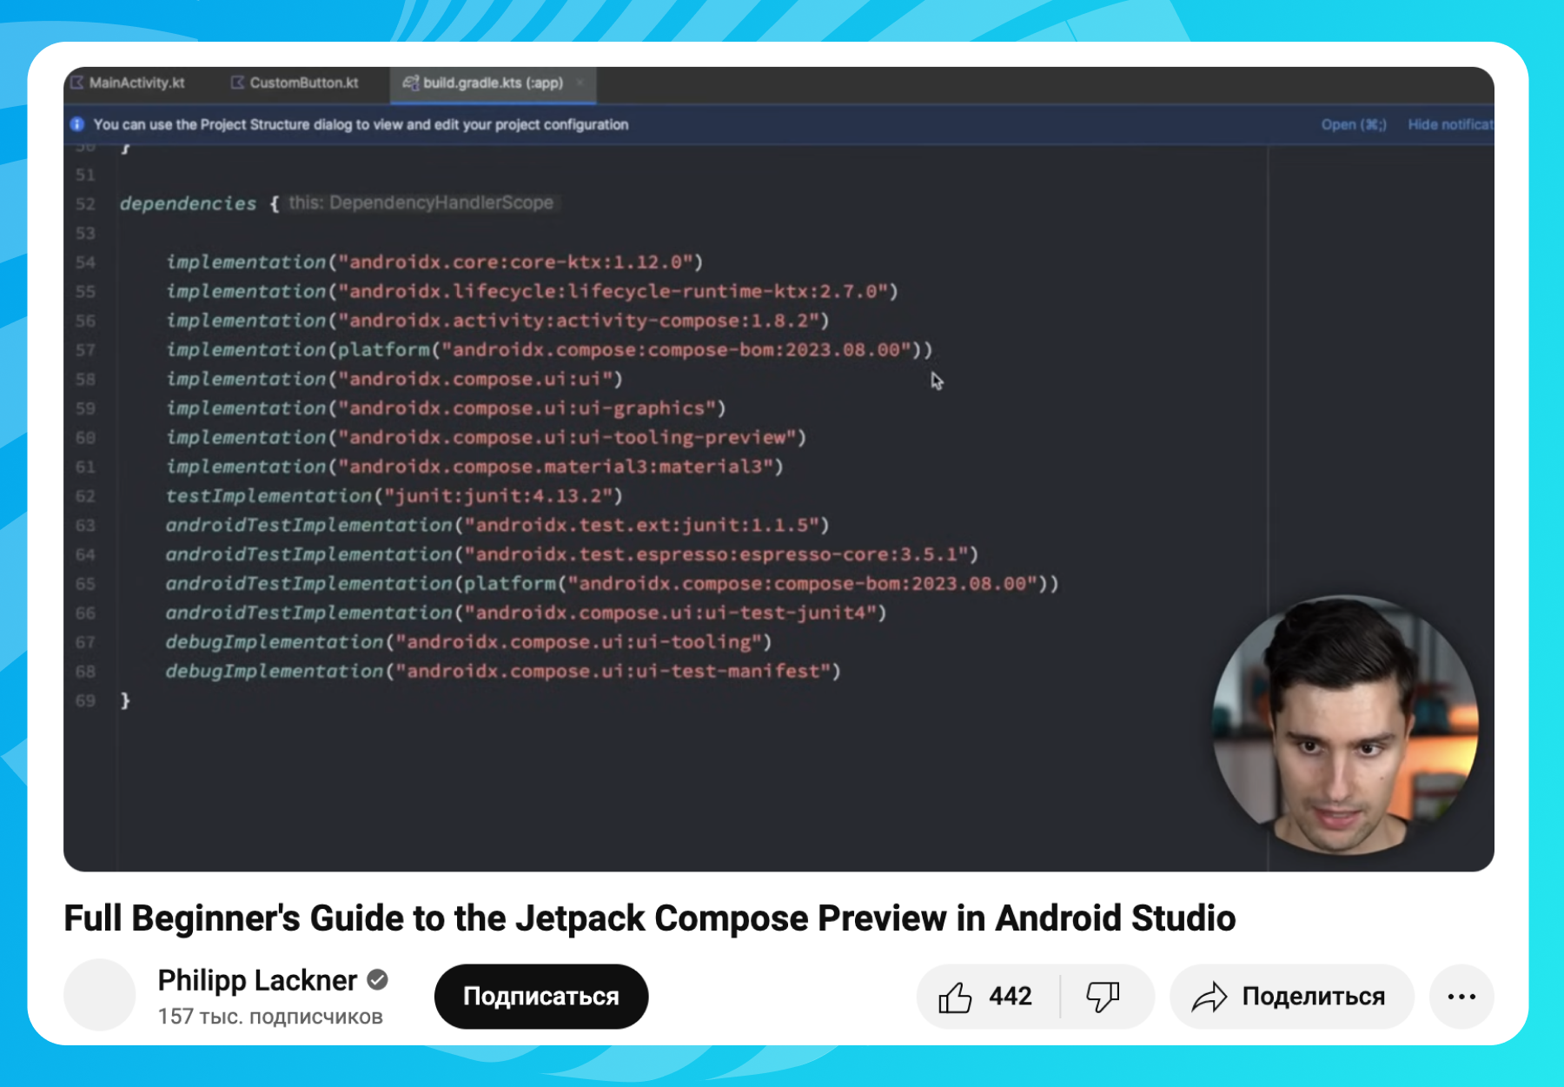Open the Philipp Lackner channel name
The width and height of the screenshot is (1564, 1087).
[x=257, y=980]
